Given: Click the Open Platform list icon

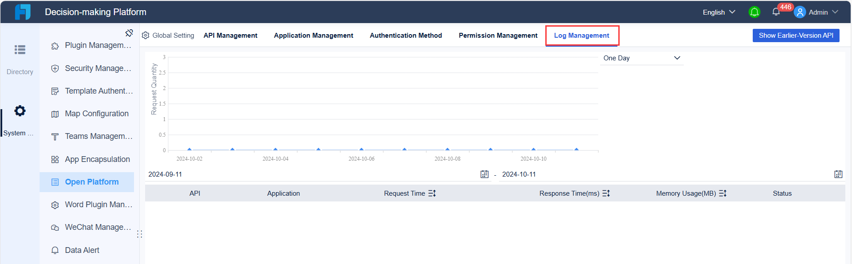Looking at the screenshot, I should (55, 182).
